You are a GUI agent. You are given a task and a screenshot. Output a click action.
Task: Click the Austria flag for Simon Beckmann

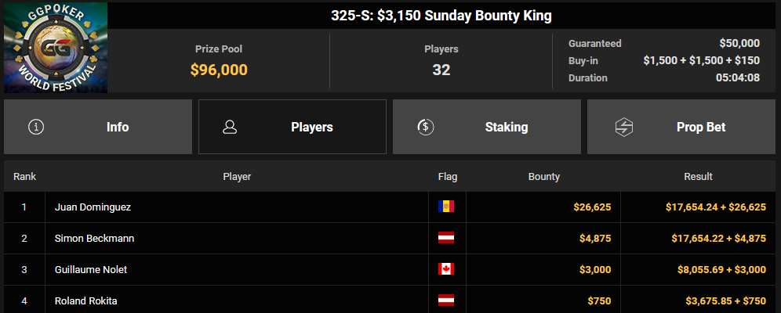coord(446,238)
